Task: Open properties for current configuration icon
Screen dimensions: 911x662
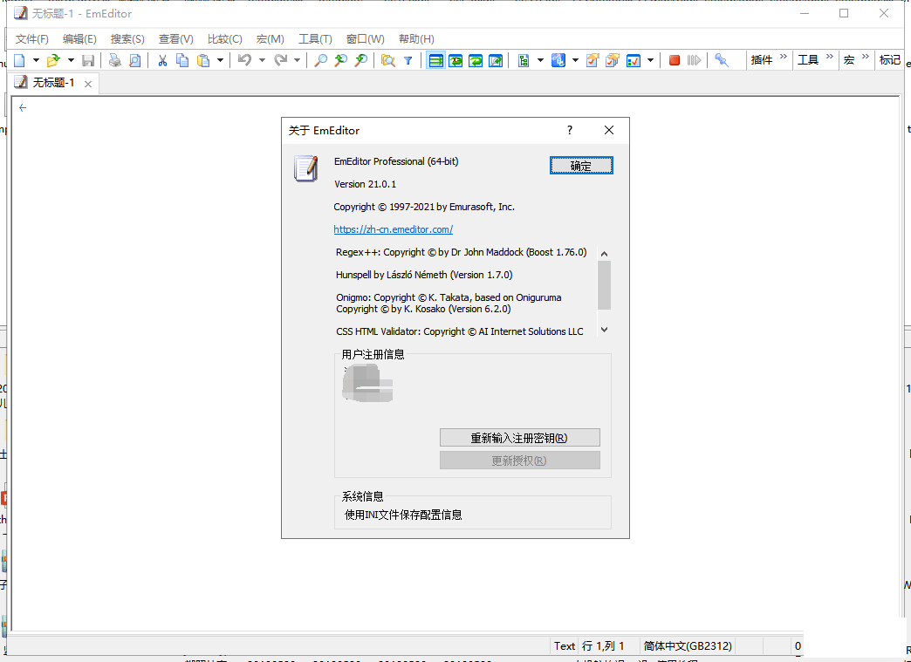Action: tap(592, 60)
